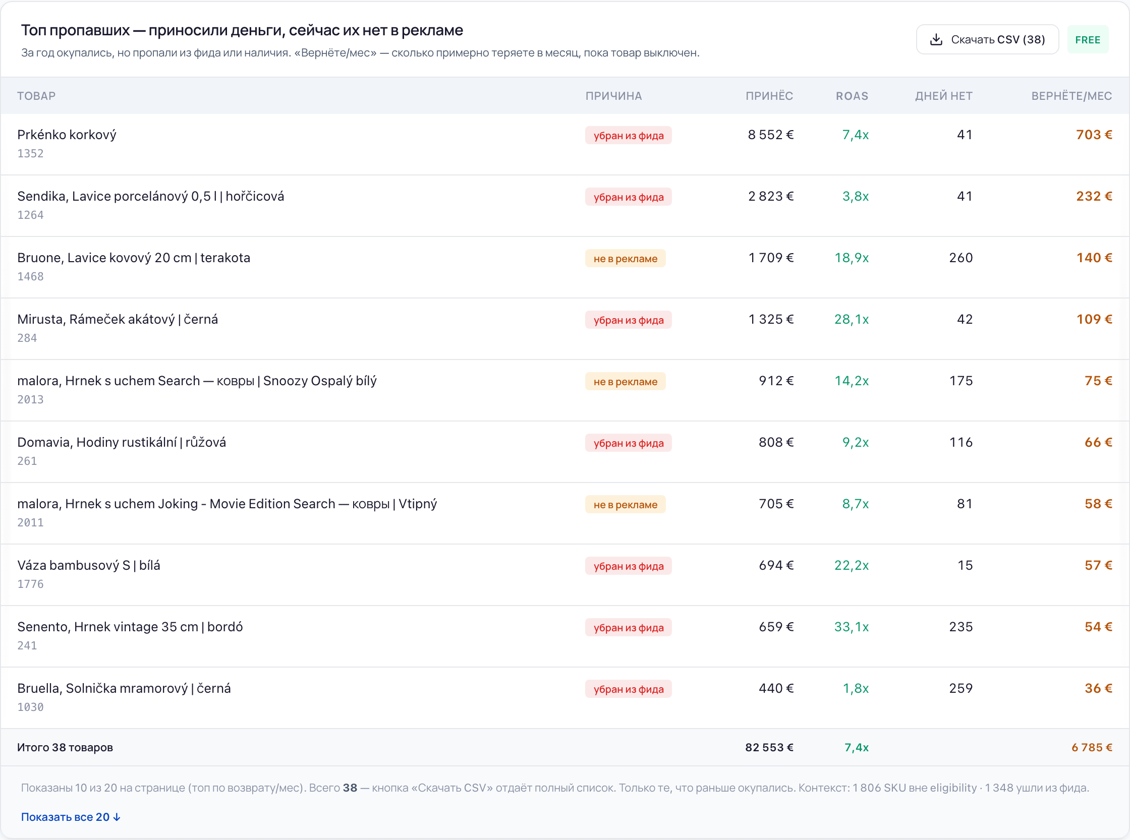This screenshot has width=1130, height=840.
Task: Click «убран из фида» badge for Váza bambusový row
Action: pos(629,566)
